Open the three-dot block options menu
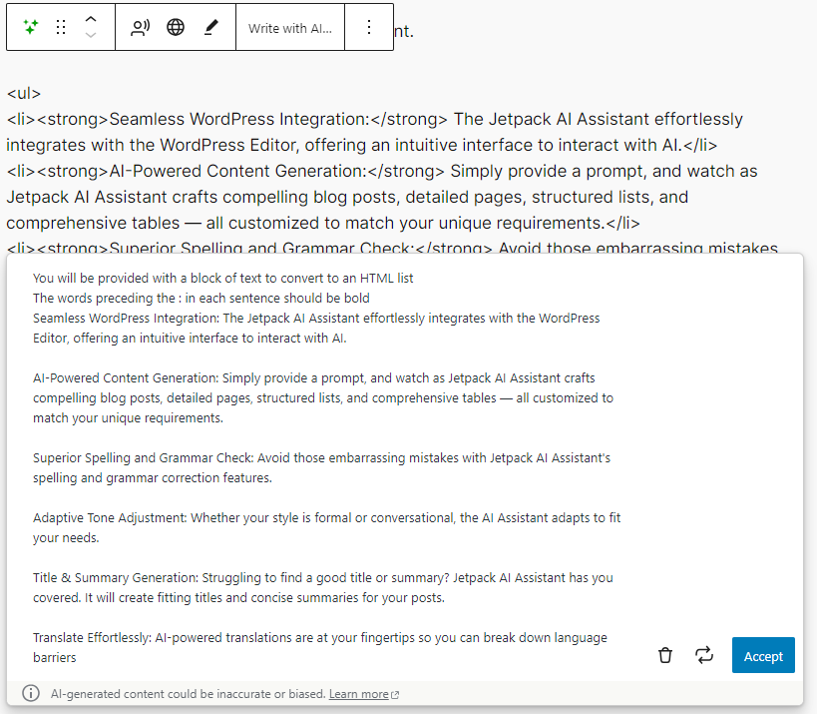The height and width of the screenshot is (714, 817). pyautogui.click(x=369, y=27)
